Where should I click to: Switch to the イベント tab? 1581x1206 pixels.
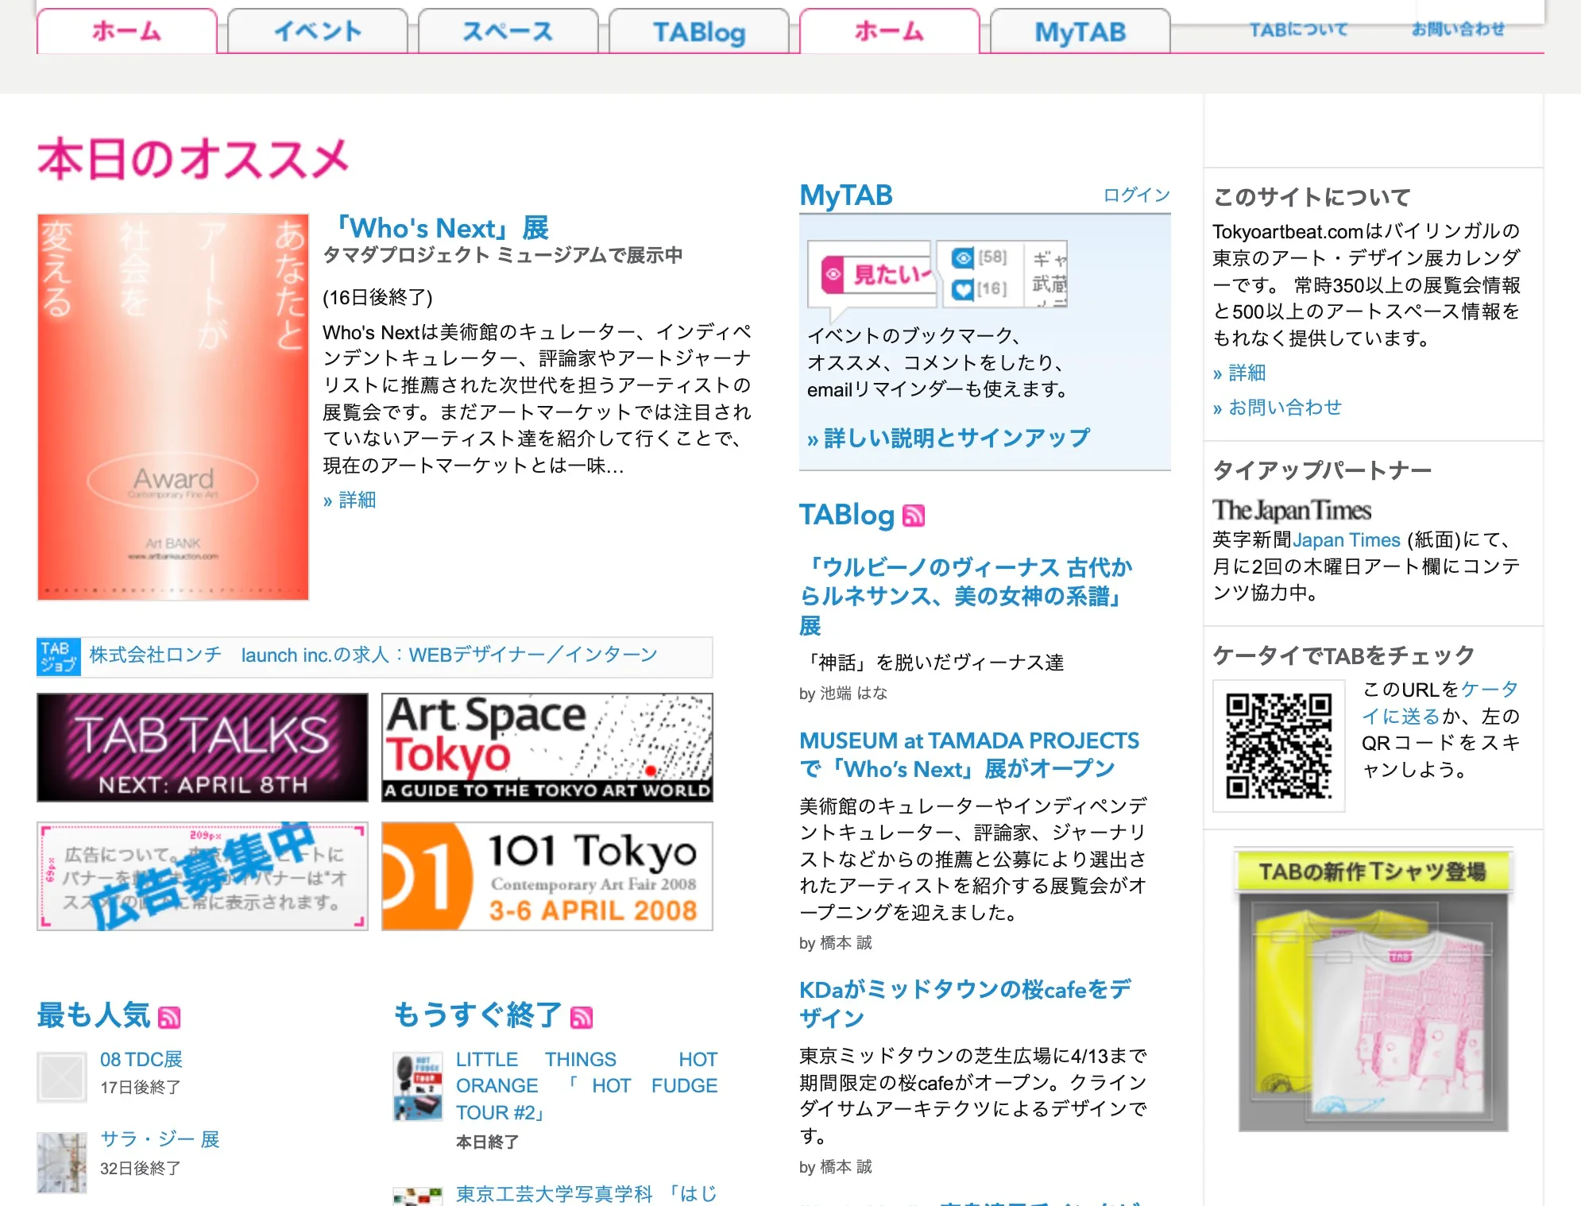(x=318, y=32)
